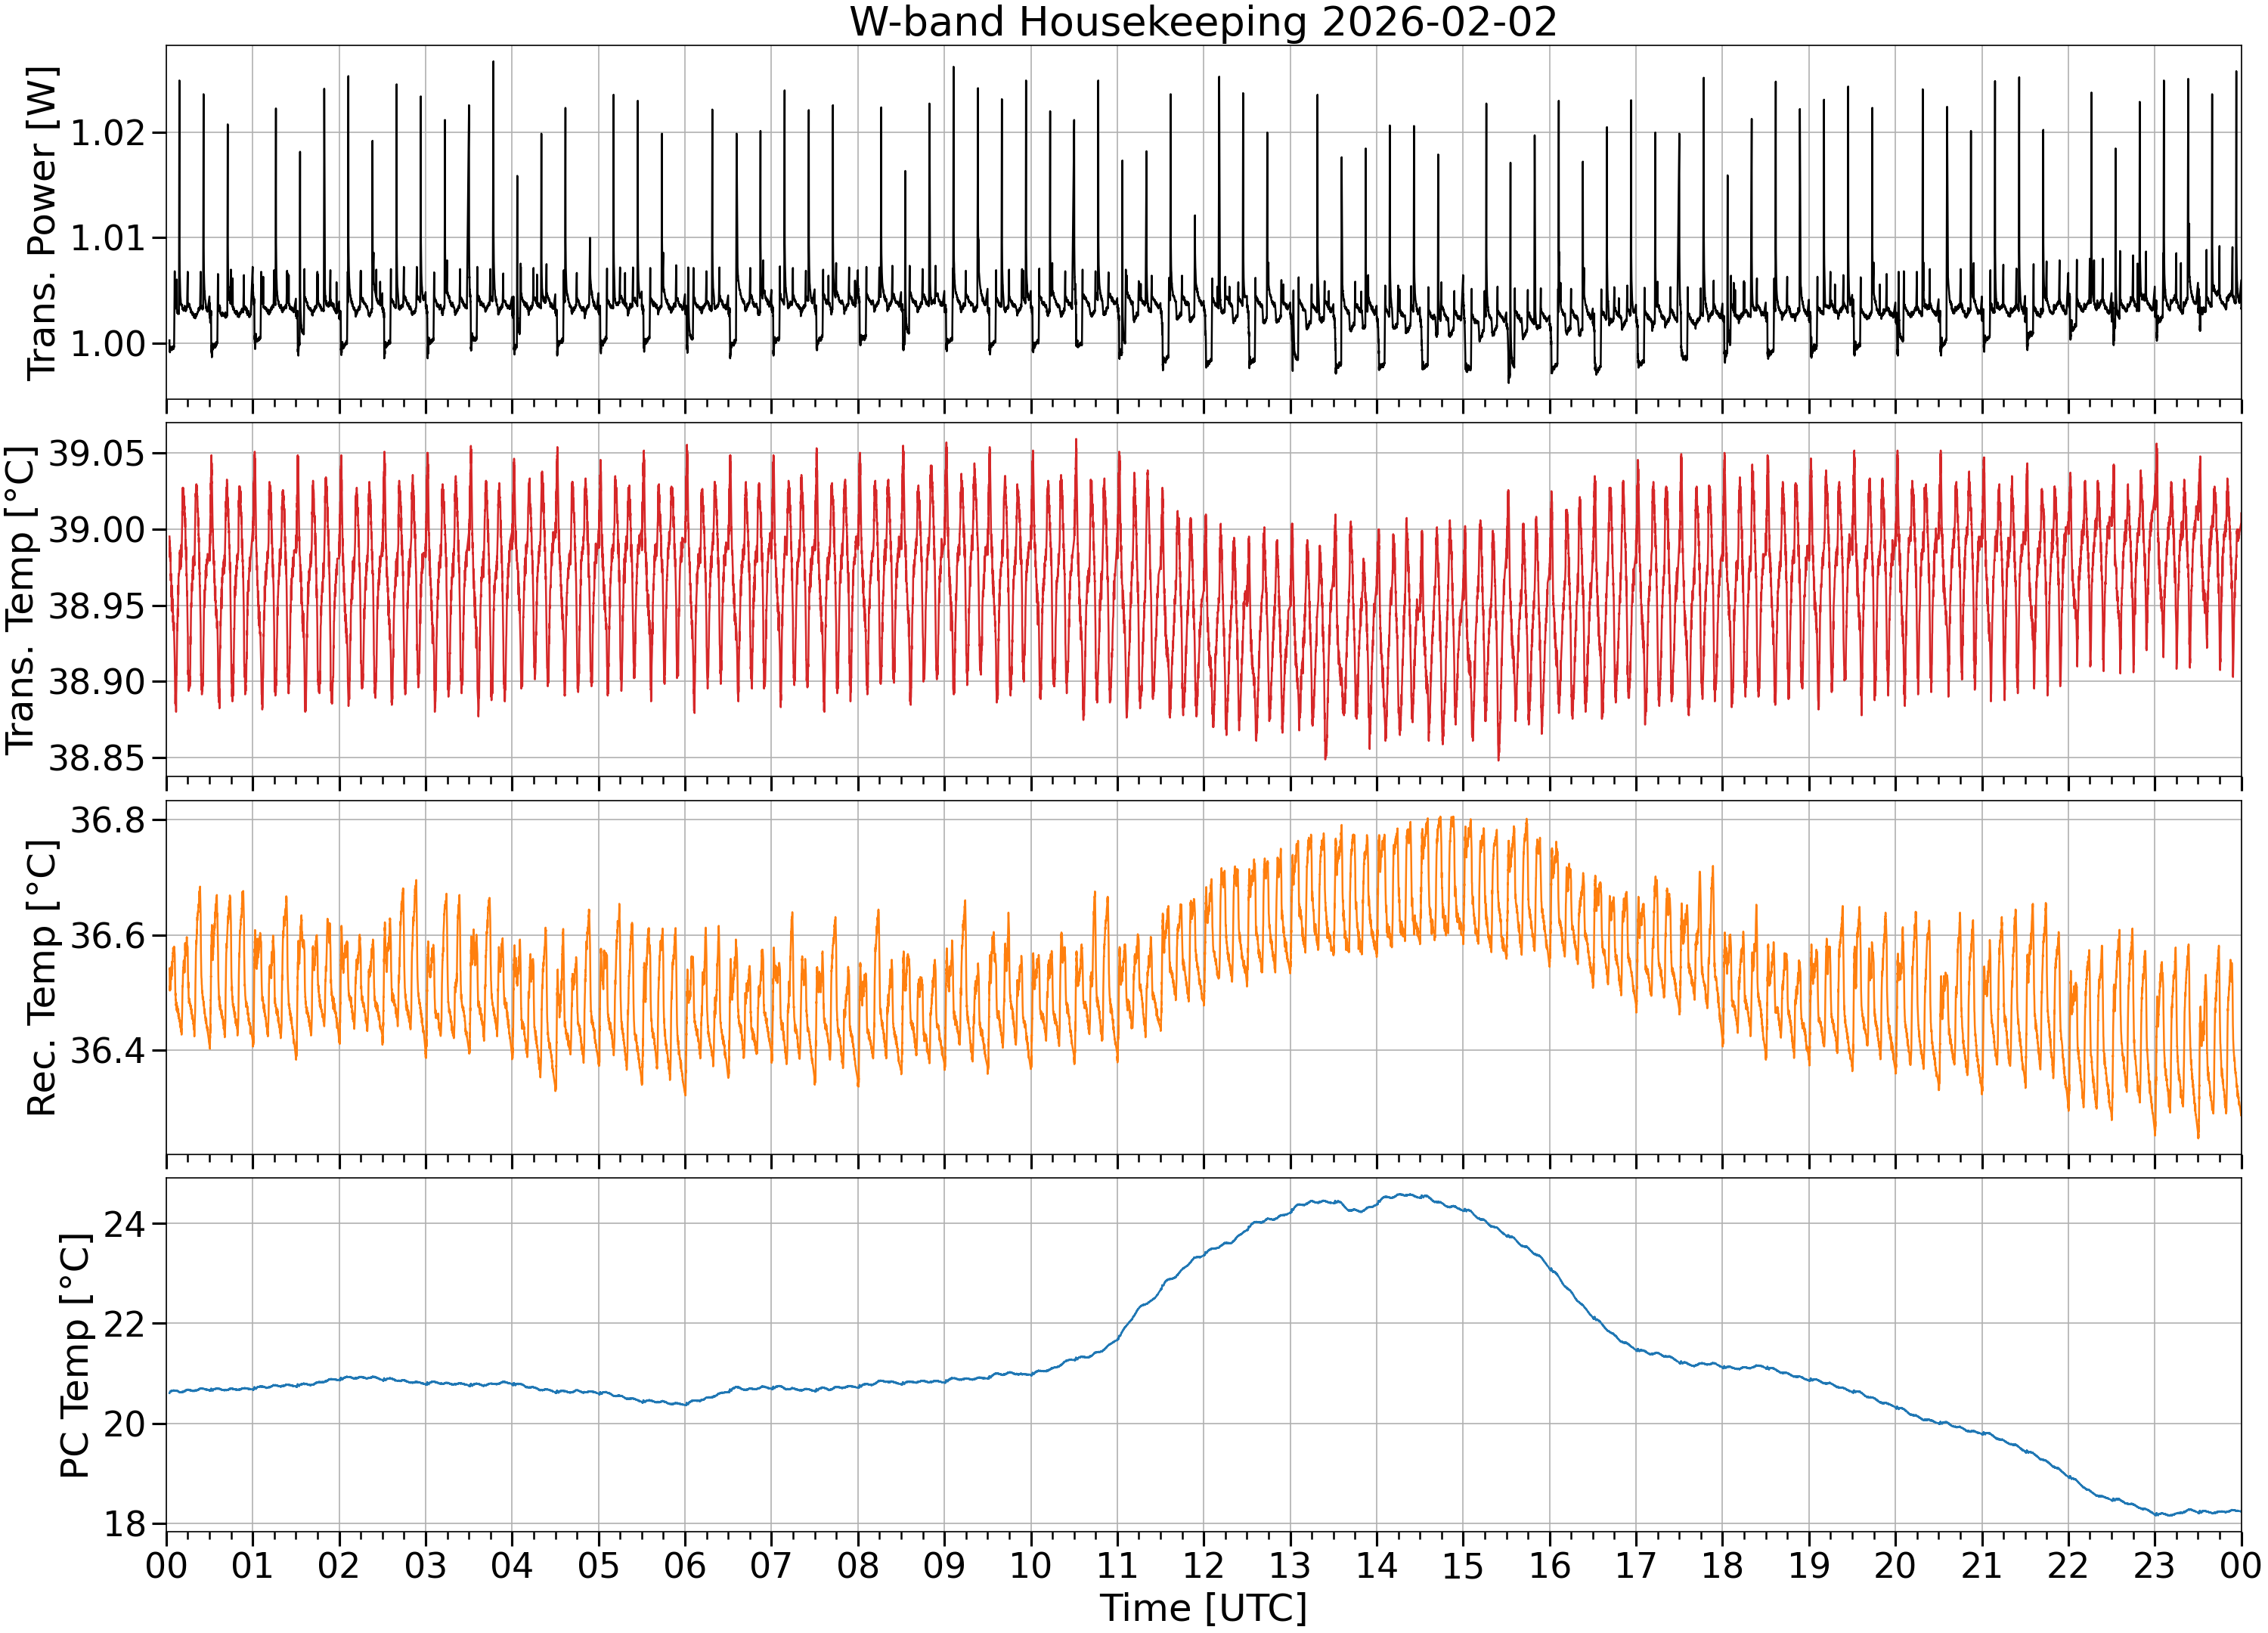Click the PC Temp [°C] axis label

tap(75, 1355)
